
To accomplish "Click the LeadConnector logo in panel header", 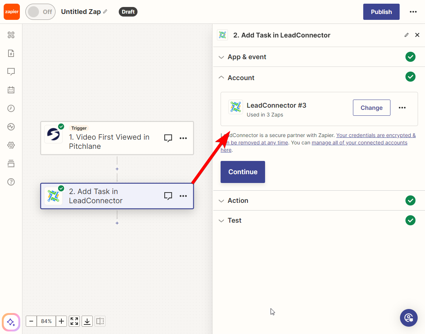I will pyautogui.click(x=222, y=35).
